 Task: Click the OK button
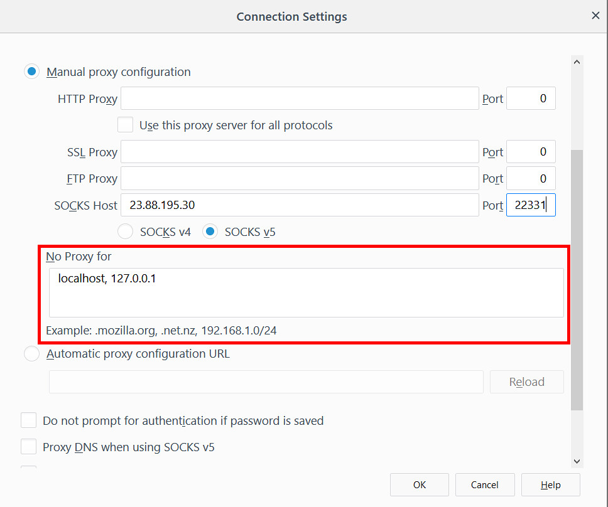[x=419, y=484]
